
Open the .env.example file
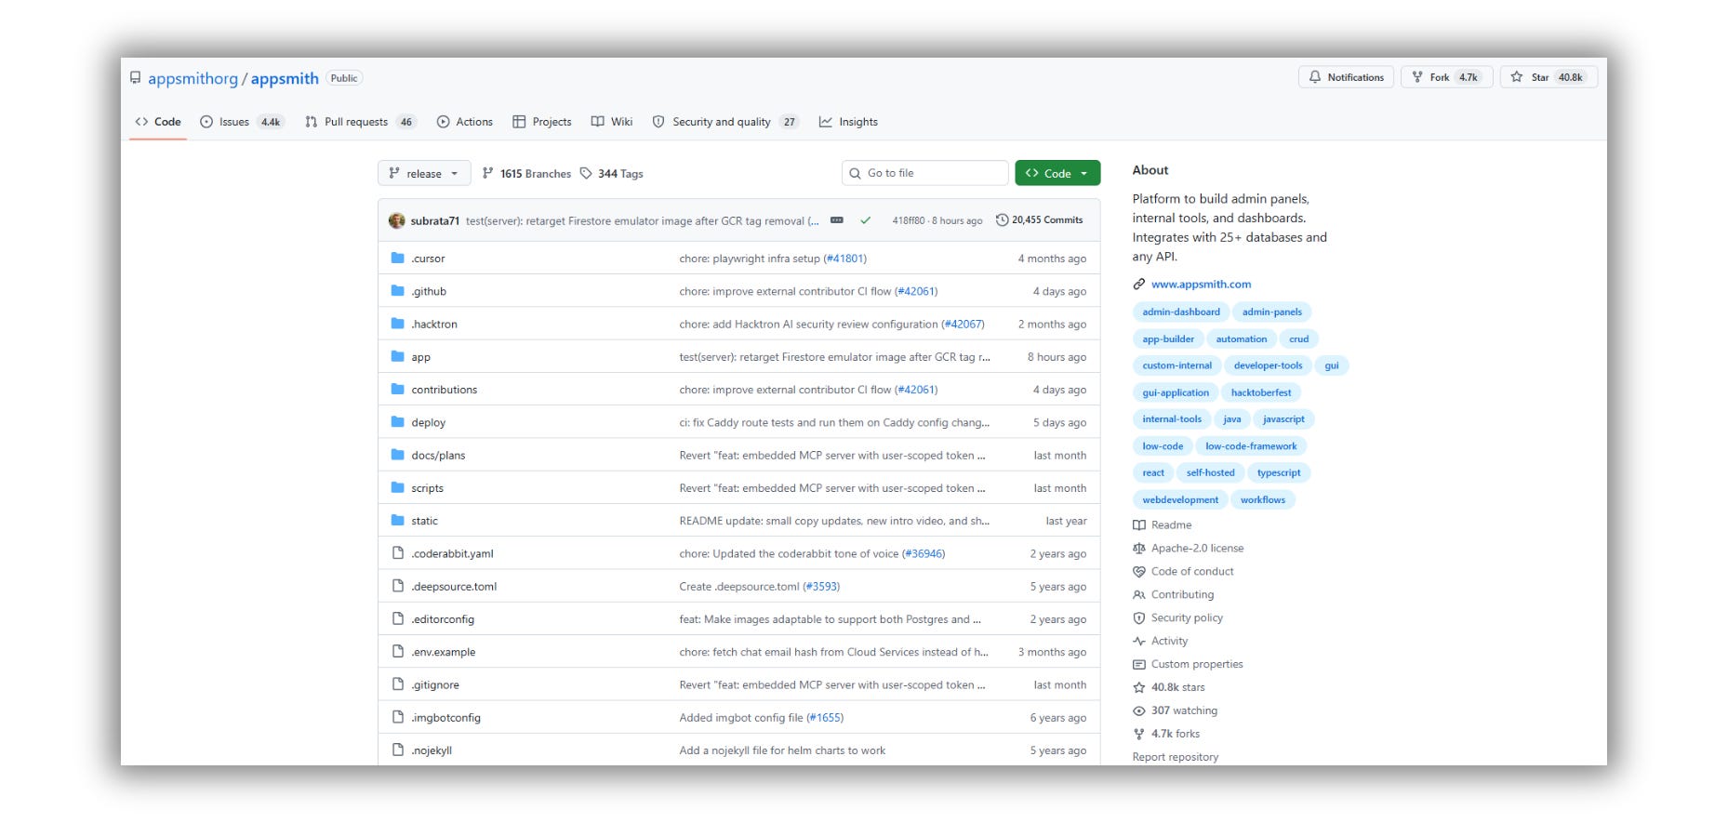(443, 652)
